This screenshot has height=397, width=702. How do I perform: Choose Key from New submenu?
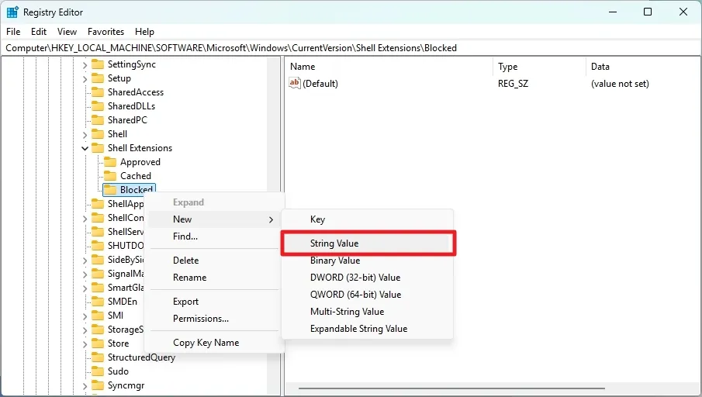click(368, 219)
